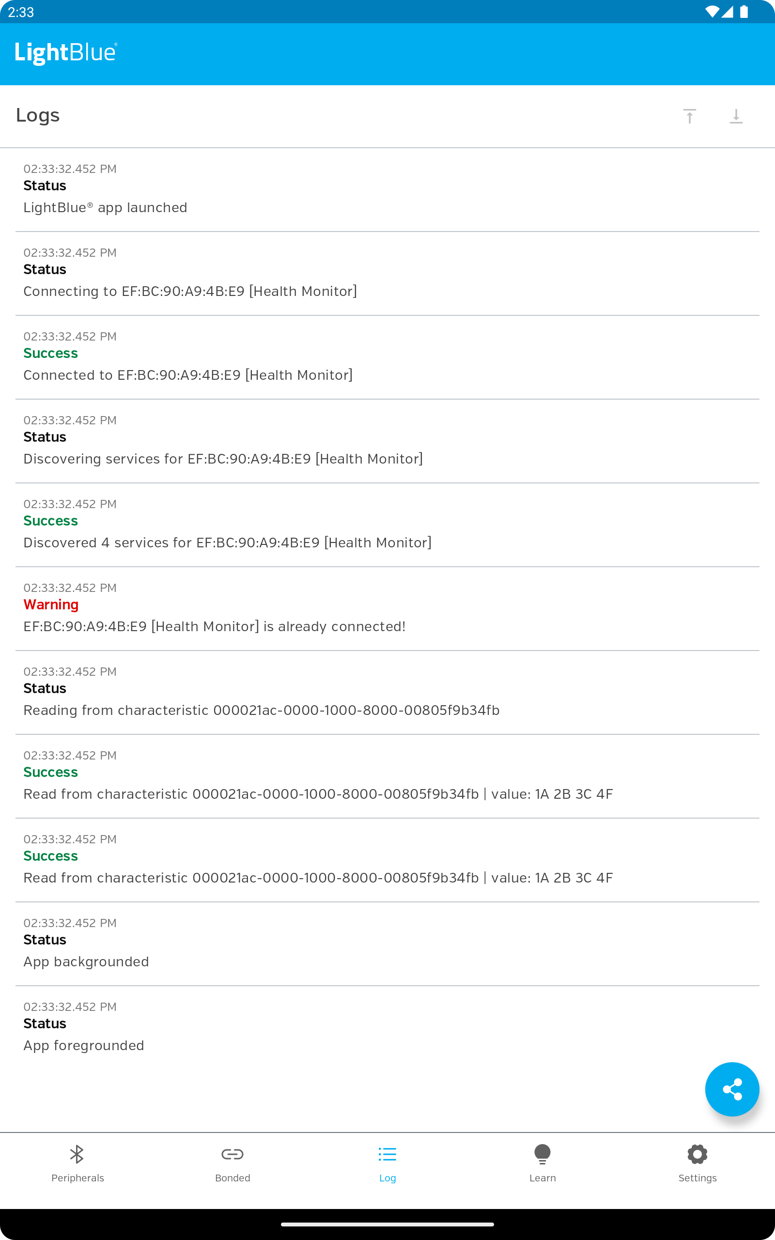This screenshot has height=1240, width=775.
Task: Open the Learn lightbulb icon
Action: click(x=542, y=1154)
